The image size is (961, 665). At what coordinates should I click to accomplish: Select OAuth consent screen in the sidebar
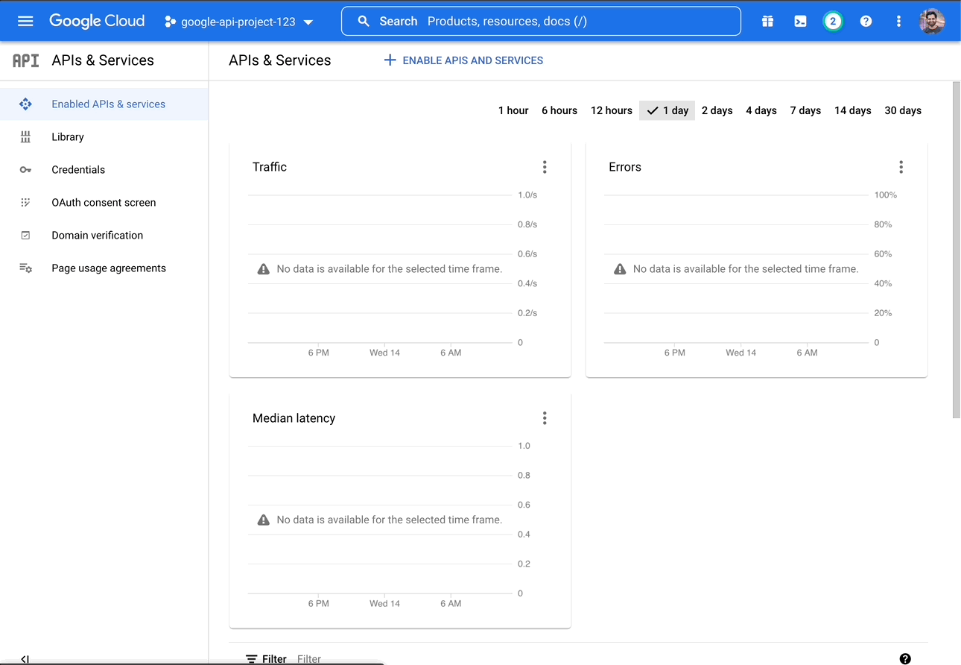[104, 202]
